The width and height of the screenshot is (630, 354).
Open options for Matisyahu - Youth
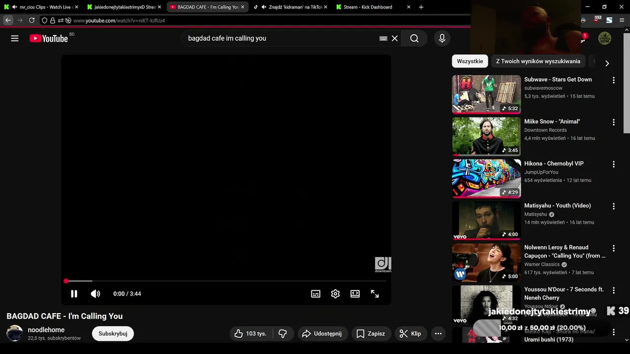[613, 206]
